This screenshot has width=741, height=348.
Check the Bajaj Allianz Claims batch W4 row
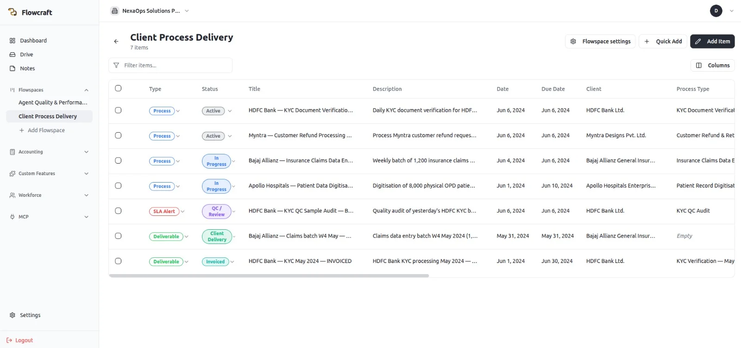[x=118, y=236]
